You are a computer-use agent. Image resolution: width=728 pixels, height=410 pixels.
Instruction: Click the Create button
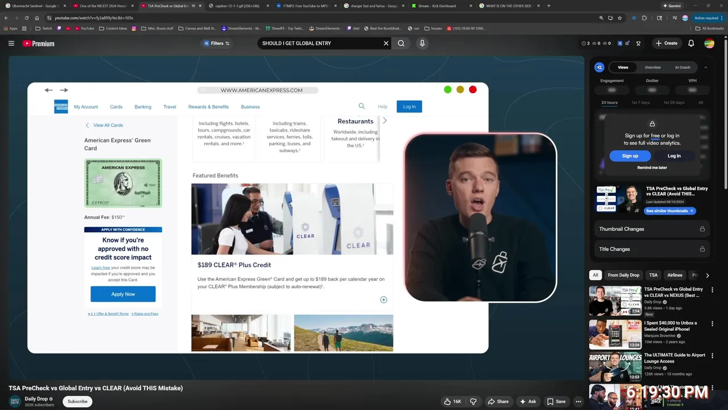[x=667, y=43]
